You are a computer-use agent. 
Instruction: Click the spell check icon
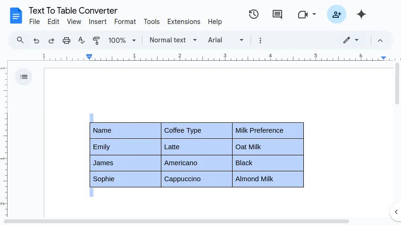tap(81, 40)
